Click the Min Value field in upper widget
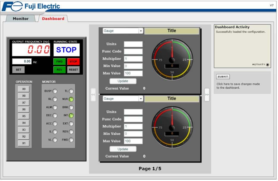 coord(133,66)
